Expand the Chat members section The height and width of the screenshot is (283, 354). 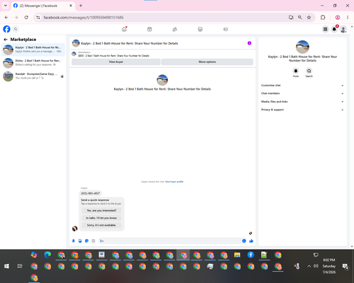[302, 93]
